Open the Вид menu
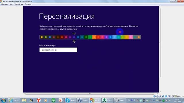The height and width of the screenshot is (103, 184). pos(11,4)
